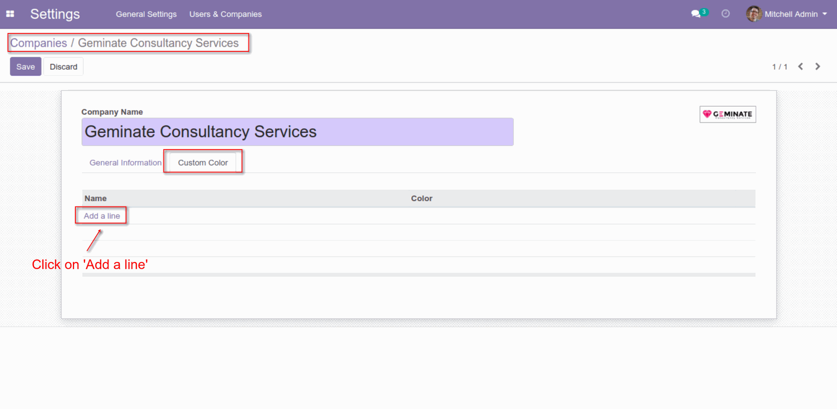Click inside the Company Name field

(297, 131)
